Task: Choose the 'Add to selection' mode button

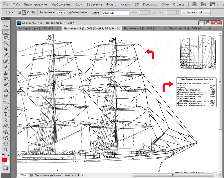Action: pyautogui.click(x=24, y=12)
